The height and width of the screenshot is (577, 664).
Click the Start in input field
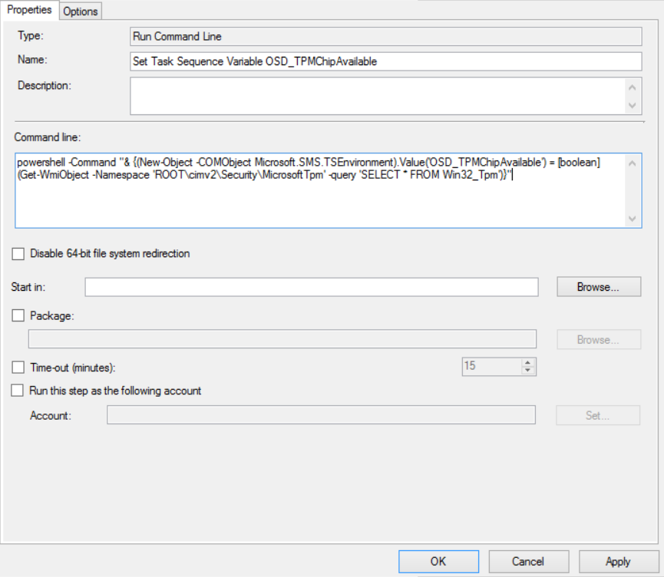coord(312,287)
